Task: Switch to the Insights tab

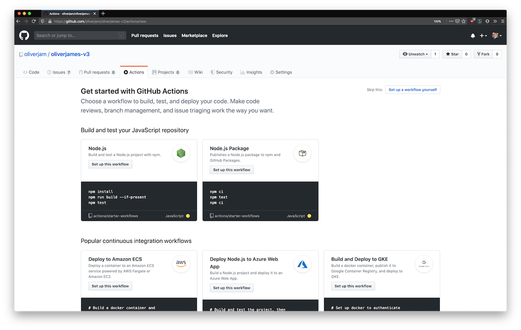Action: pos(251,72)
